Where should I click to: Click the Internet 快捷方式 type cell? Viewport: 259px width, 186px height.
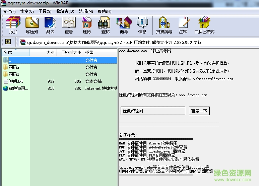tap(101, 88)
